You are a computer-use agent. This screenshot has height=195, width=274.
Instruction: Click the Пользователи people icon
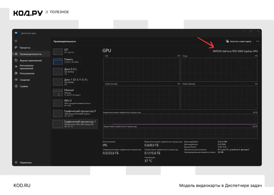16,73
